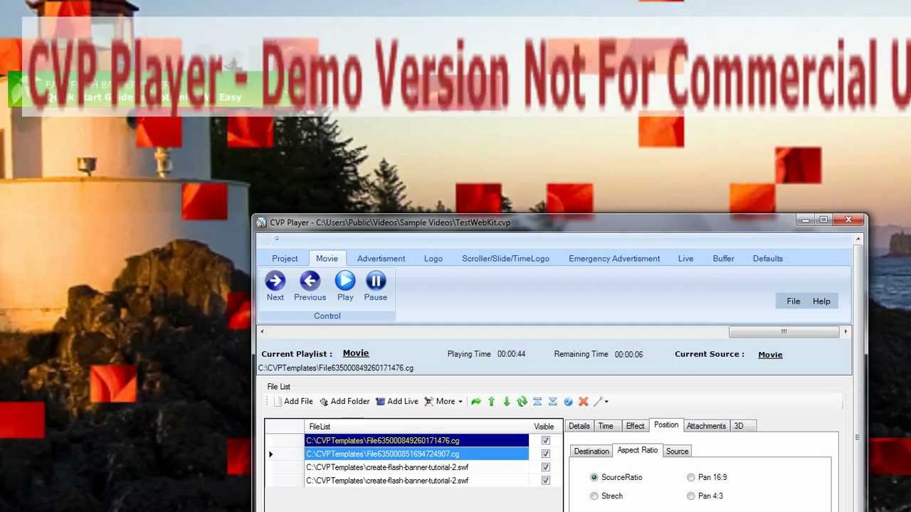The height and width of the screenshot is (512, 911).
Task: Click the Add File toolbar button
Action: pos(293,402)
